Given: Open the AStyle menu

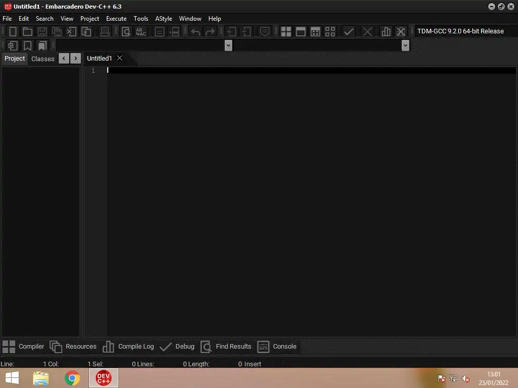Looking at the screenshot, I should coord(163,19).
